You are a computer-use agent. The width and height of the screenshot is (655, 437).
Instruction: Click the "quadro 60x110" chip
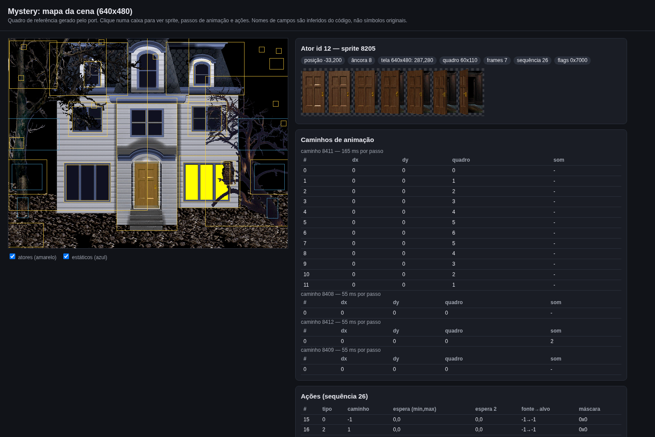[x=460, y=60]
